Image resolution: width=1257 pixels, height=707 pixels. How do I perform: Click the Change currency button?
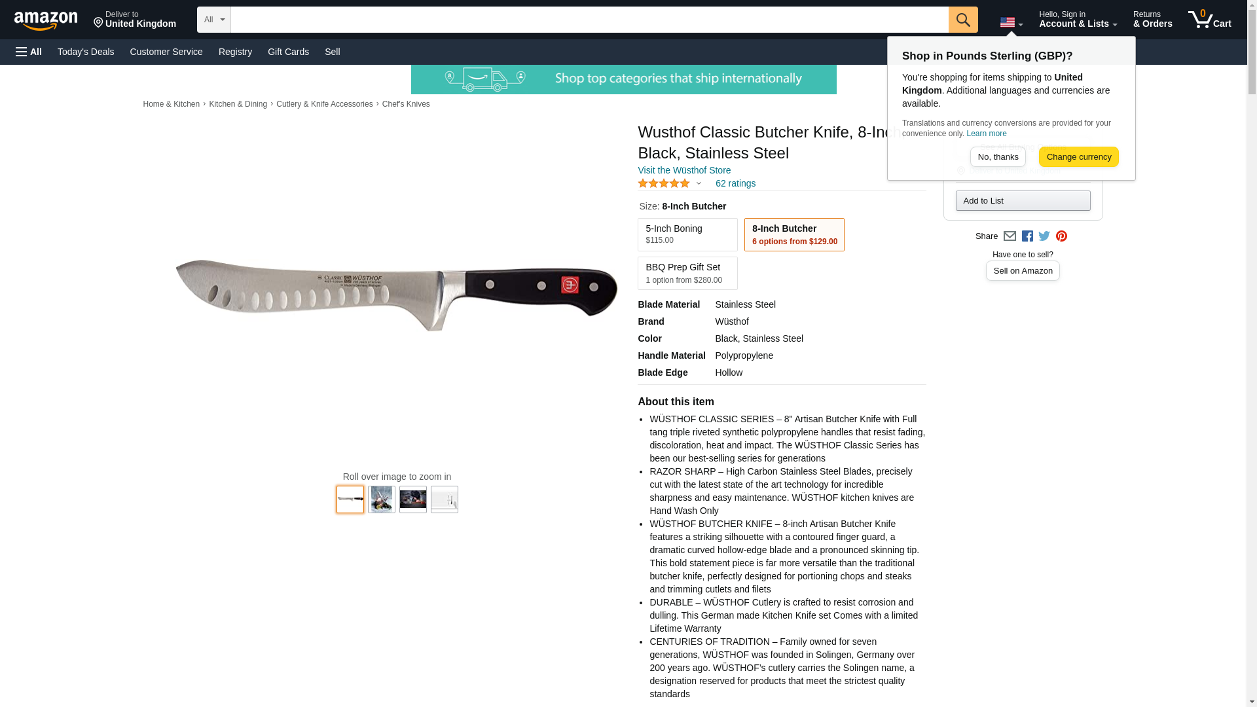click(x=1078, y=156)
